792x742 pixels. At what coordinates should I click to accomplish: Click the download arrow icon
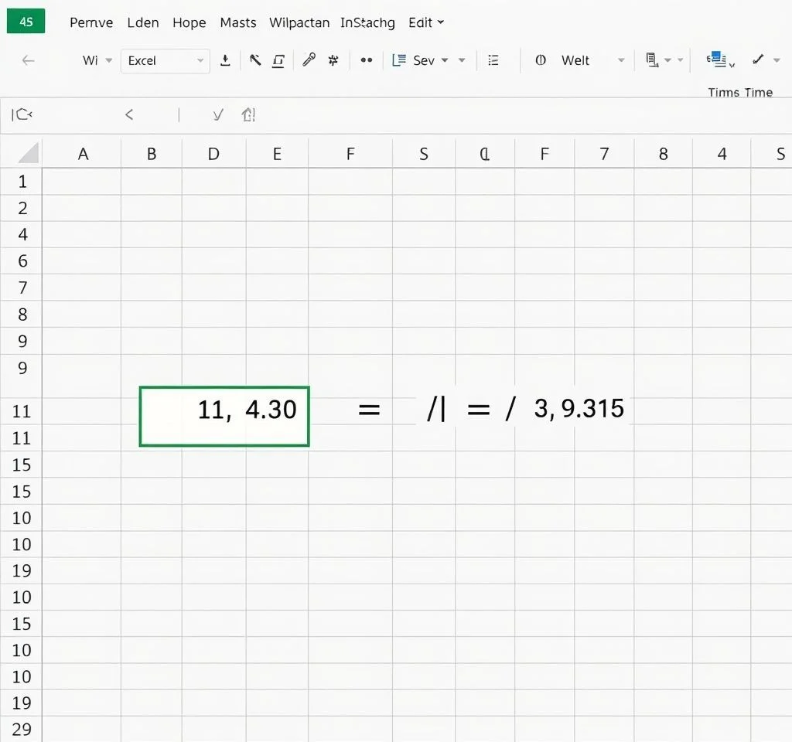[225, 60]
